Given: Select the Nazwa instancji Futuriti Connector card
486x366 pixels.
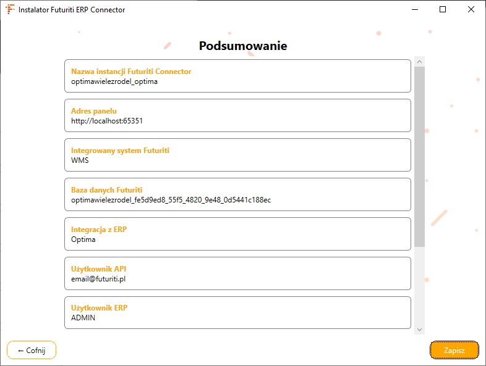Looking at the screenshot, I should click(237, 76).
